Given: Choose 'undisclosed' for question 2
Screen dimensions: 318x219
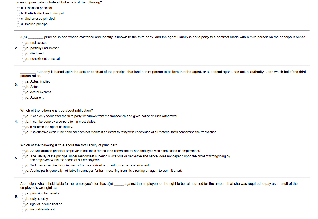Looking at the screenshot, I should point(24,44).
